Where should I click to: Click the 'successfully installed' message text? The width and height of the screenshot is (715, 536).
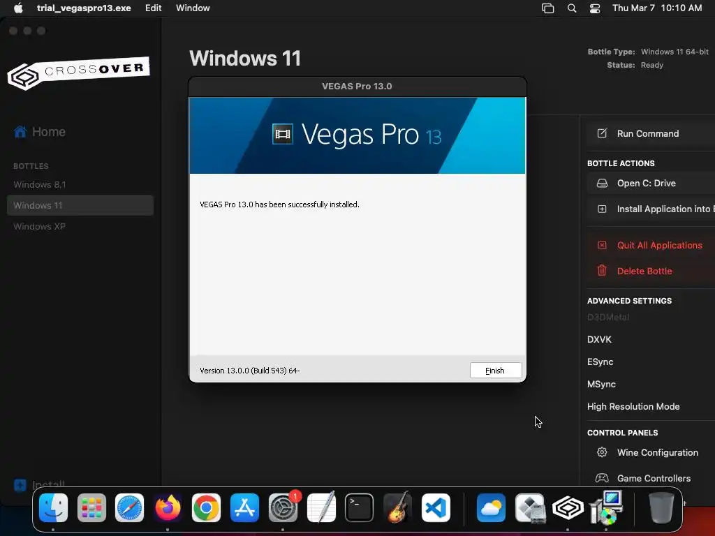pos(279,204)
